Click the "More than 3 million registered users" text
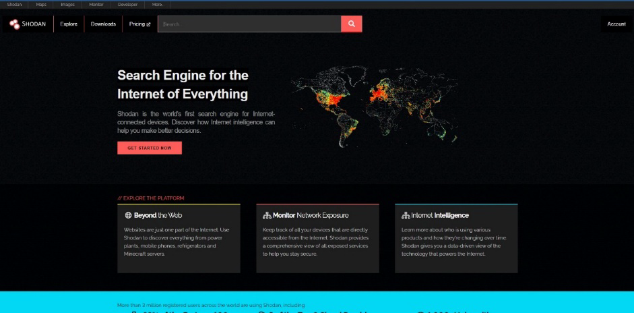Image resolution: width=634 pixels, height=313 pixels. click(211, 305)
